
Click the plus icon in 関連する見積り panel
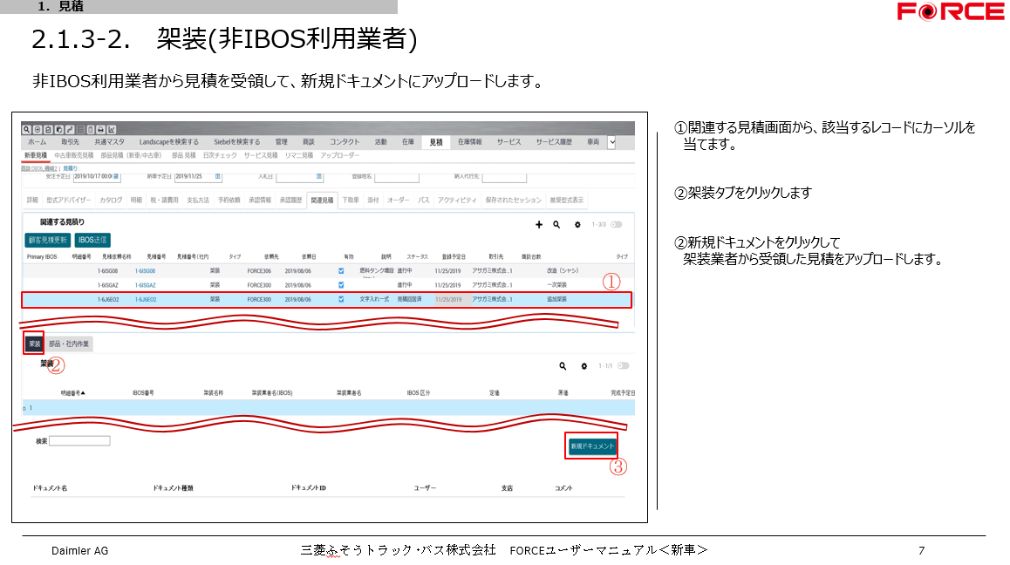tap(538, 225)
